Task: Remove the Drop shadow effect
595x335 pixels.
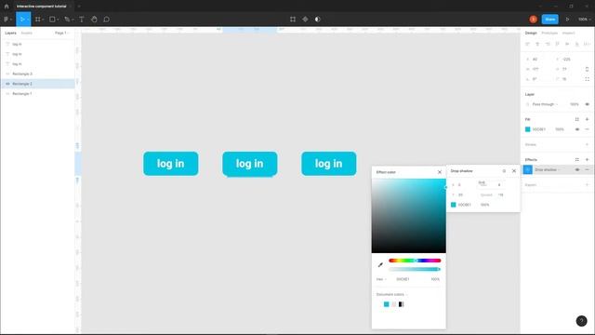Action: pos(587,169)
